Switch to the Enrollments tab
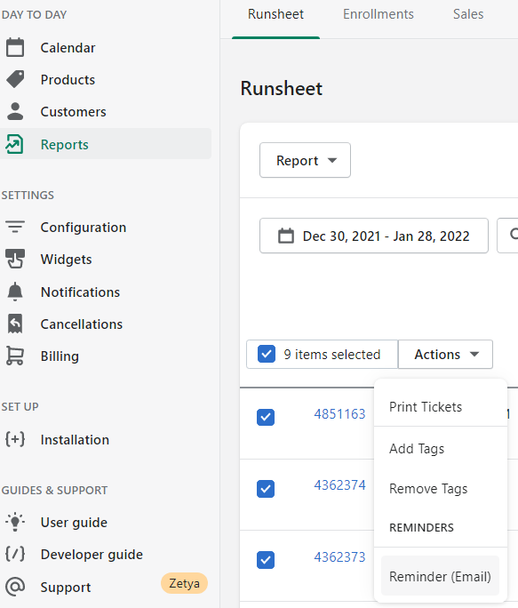 pos(378,14)
